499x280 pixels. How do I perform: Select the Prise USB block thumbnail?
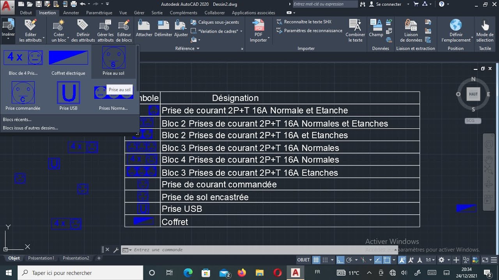coord(69,96)
